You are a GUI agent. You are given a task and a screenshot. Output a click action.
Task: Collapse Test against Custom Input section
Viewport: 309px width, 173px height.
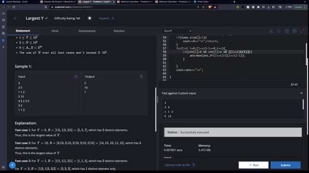coord(301,93)
